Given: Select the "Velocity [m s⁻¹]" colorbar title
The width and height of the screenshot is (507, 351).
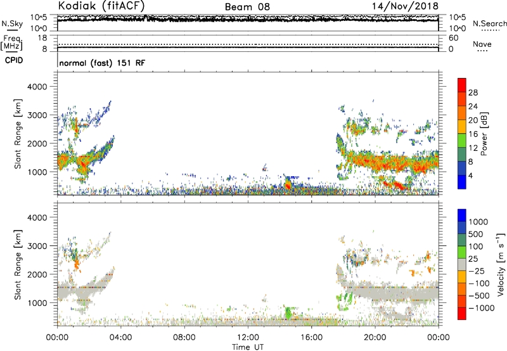Looking at the screenshot, I should 501,264.
